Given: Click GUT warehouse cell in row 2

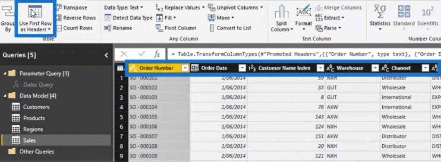Looking at the screenshot, I should tap(353, 88).
